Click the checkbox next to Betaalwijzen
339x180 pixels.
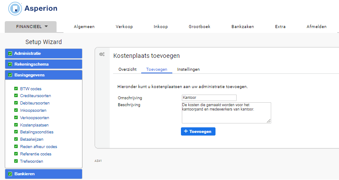pyautogui.click(x=16, y=139)
